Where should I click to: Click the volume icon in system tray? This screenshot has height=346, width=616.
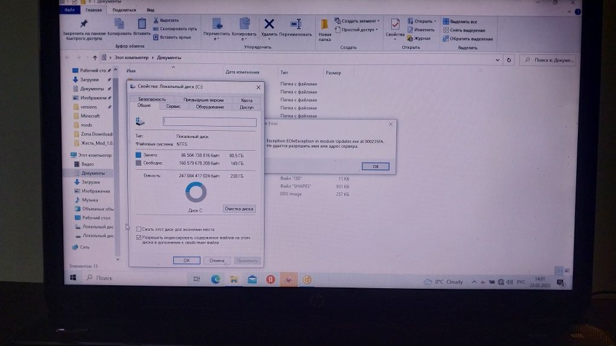pos(510,282)
